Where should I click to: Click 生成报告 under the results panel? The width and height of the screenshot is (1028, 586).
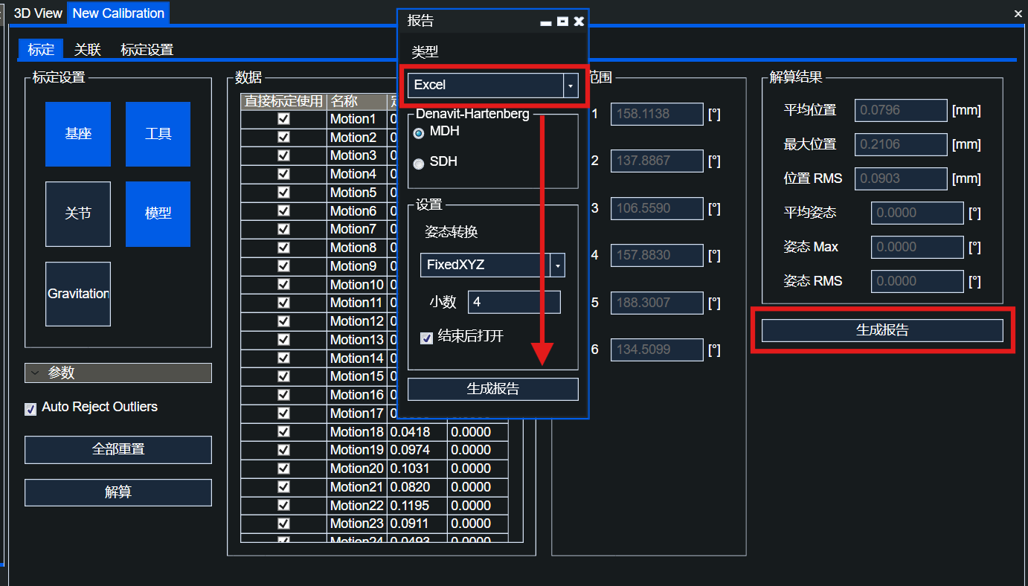882,330
